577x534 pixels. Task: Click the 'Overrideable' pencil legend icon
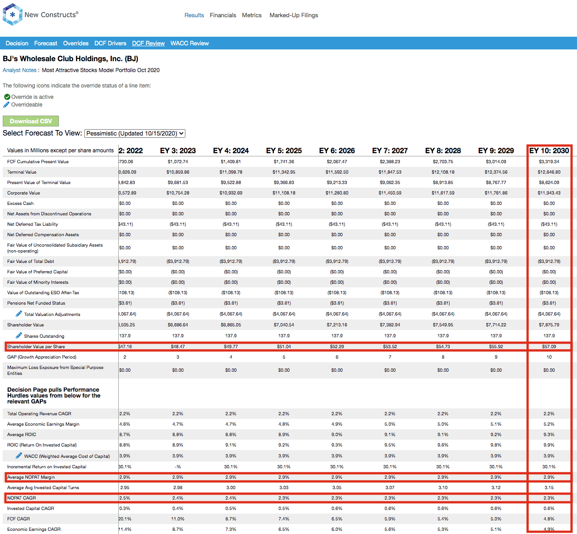(x=6, y=105)
